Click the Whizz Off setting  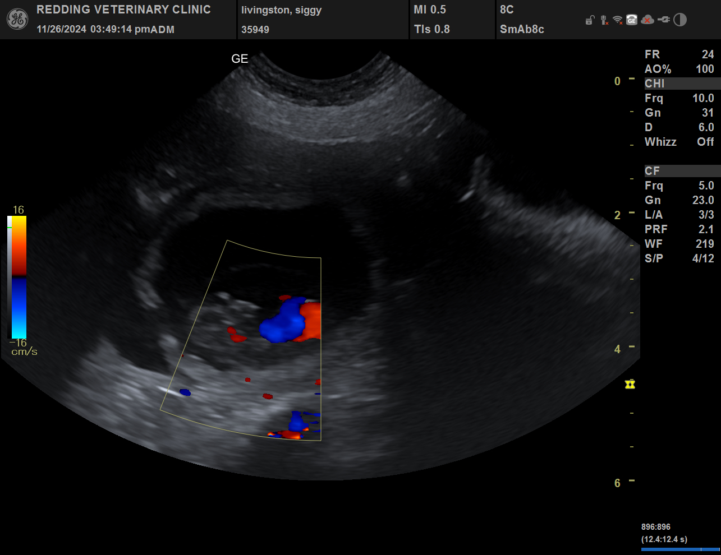[679, 142]
